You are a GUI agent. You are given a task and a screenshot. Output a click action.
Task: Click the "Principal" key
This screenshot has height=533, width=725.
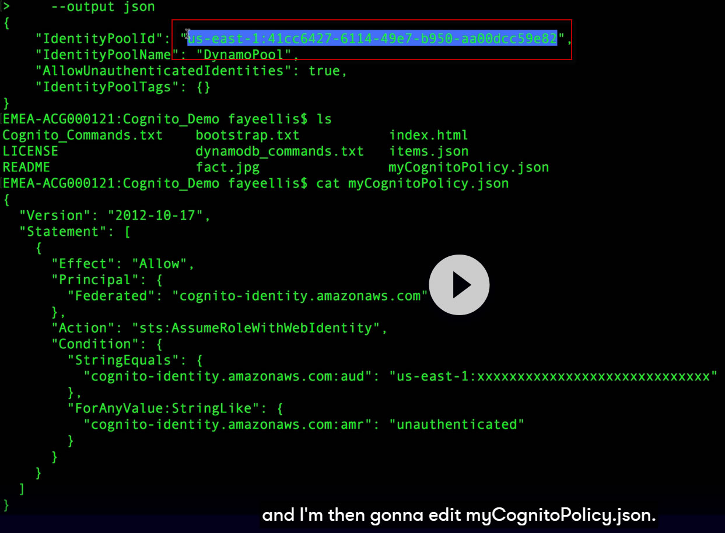click(x=94, y=280)
